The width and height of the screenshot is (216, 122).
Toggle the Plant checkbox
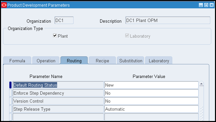point(55,36)
